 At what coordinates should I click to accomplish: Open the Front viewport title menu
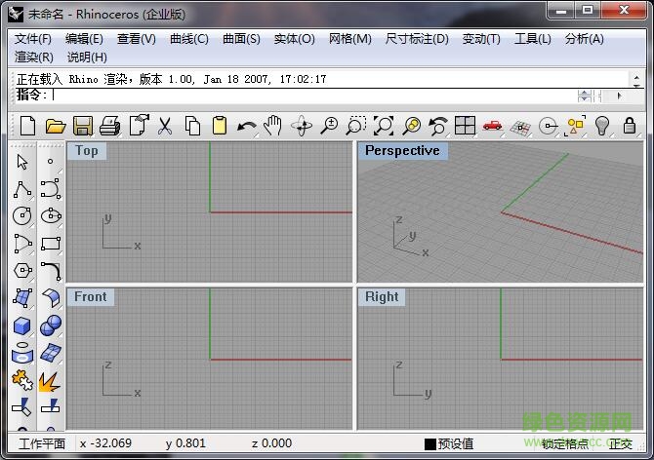click(x=91, y=297)
